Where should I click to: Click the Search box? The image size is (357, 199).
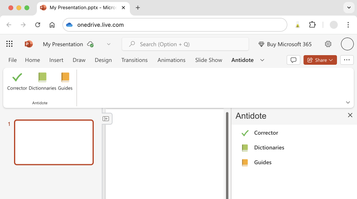click(x=185, y=44)
